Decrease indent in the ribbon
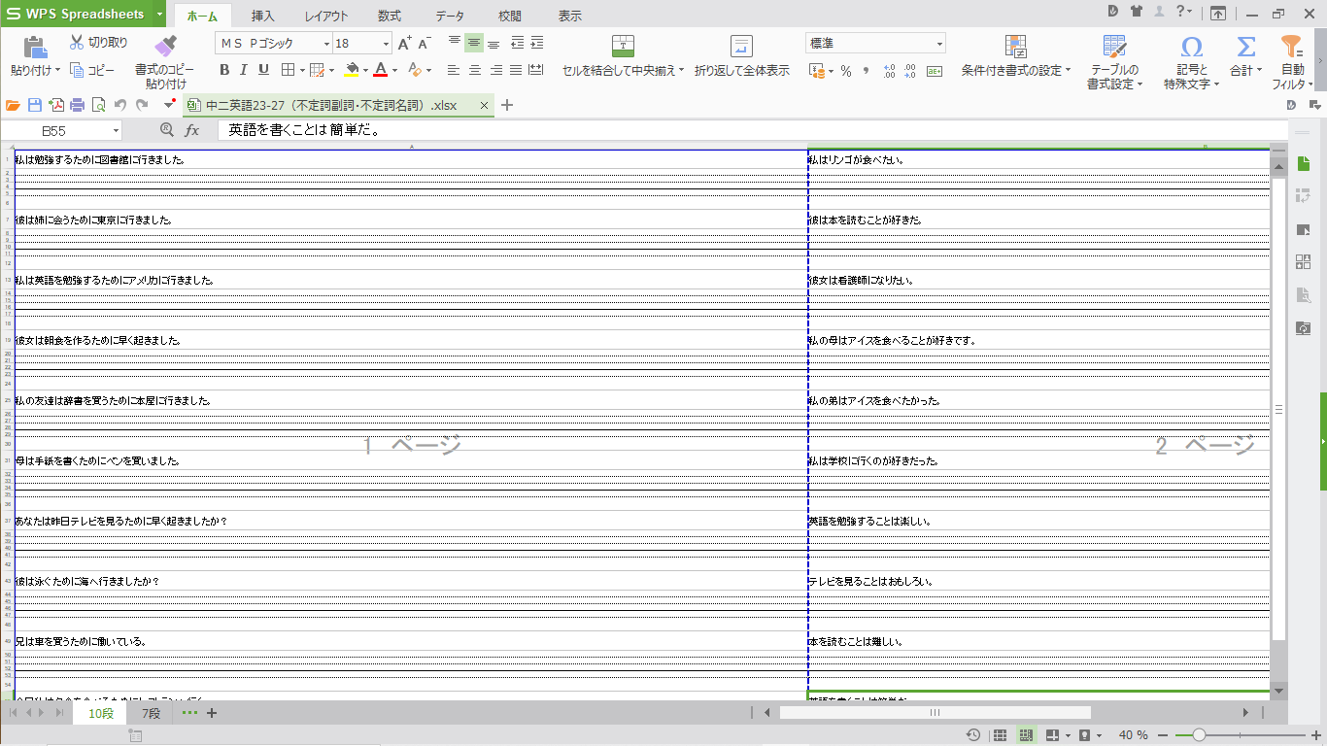1327x746 pixels. point(517,43)
